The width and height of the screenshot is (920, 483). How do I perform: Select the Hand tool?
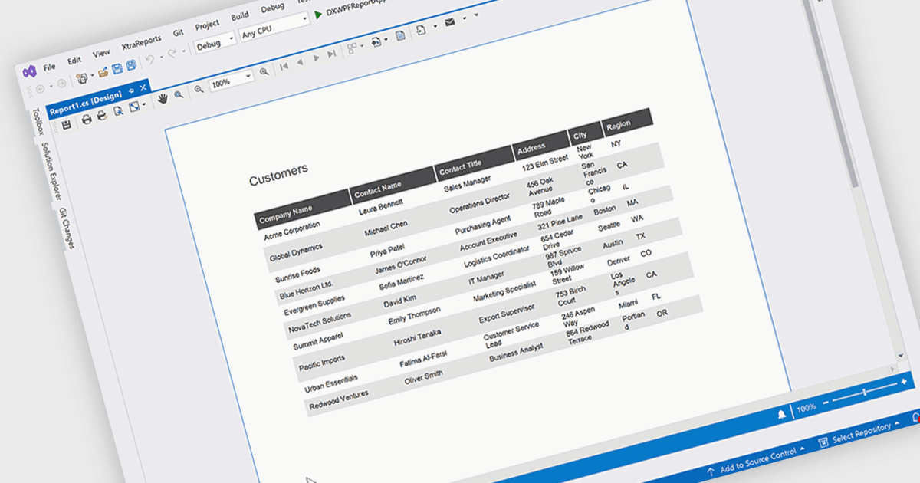[x=163, y=98]
